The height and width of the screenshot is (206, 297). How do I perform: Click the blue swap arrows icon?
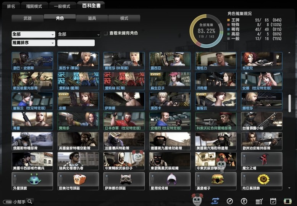215,201
